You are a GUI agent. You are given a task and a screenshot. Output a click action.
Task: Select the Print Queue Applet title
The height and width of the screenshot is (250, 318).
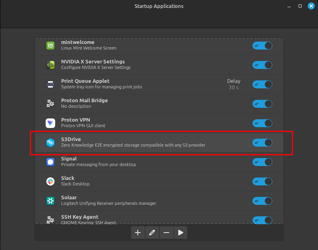pos(85,81)
